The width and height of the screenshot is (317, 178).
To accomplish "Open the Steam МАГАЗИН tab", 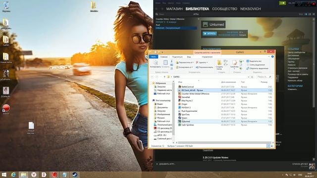I will click(174, 9).
